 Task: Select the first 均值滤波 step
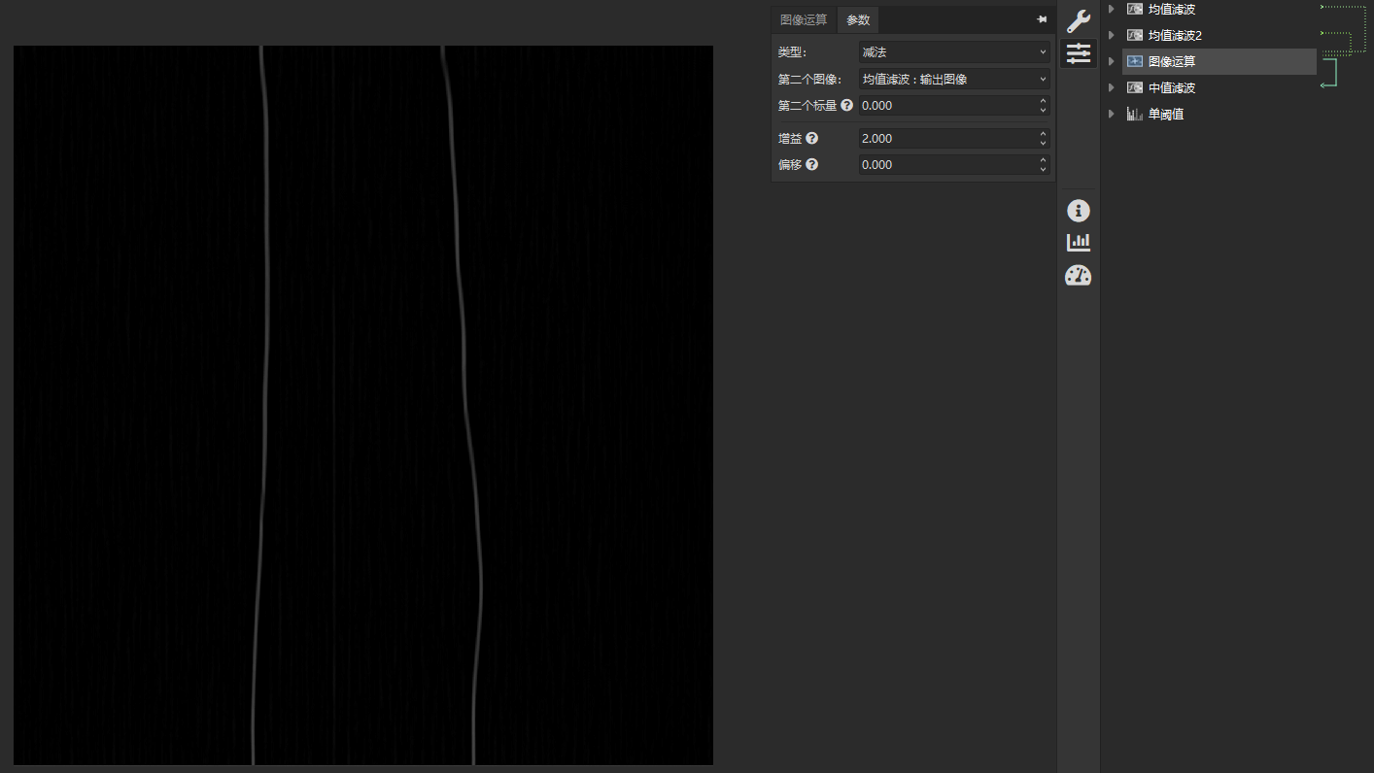coord(1171,9)
